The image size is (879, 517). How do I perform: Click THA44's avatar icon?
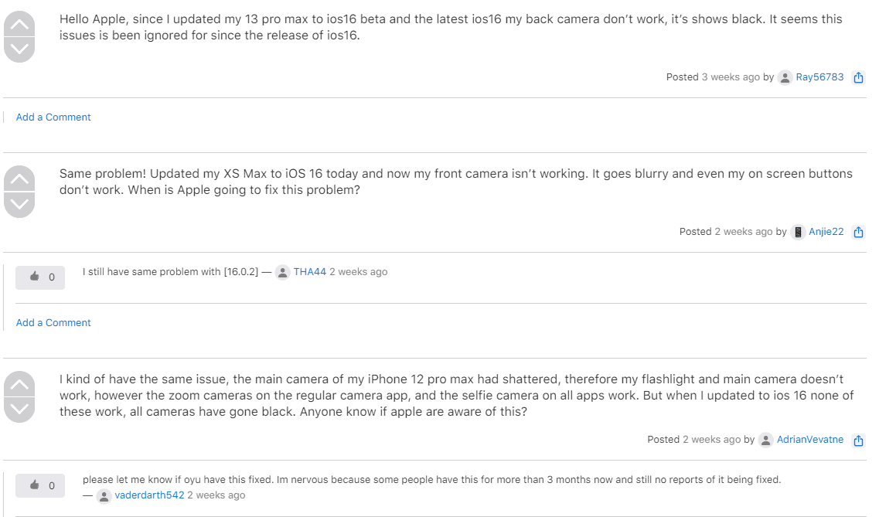[282, 272]
